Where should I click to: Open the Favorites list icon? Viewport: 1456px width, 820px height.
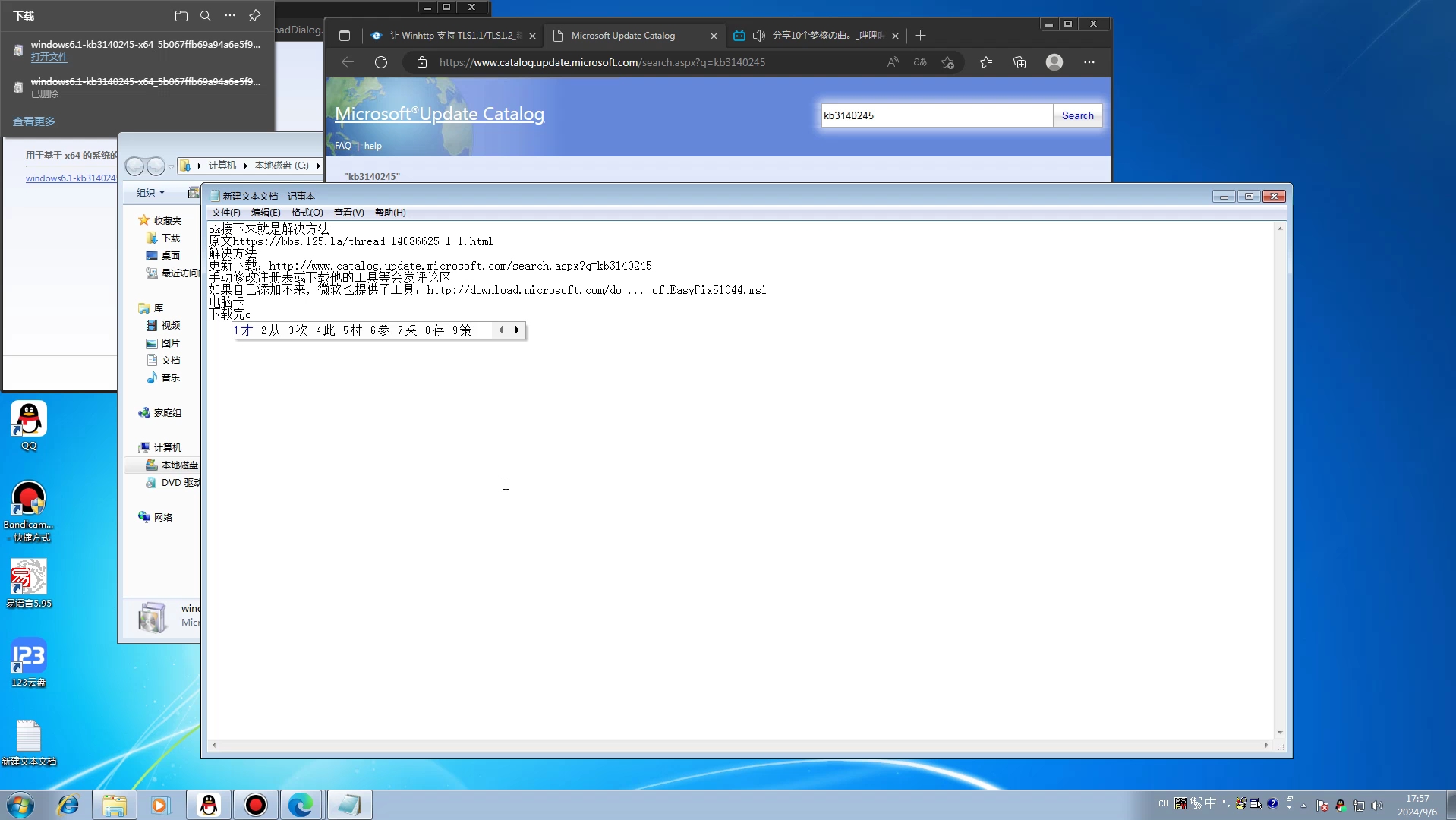click(x=986, y=62)
